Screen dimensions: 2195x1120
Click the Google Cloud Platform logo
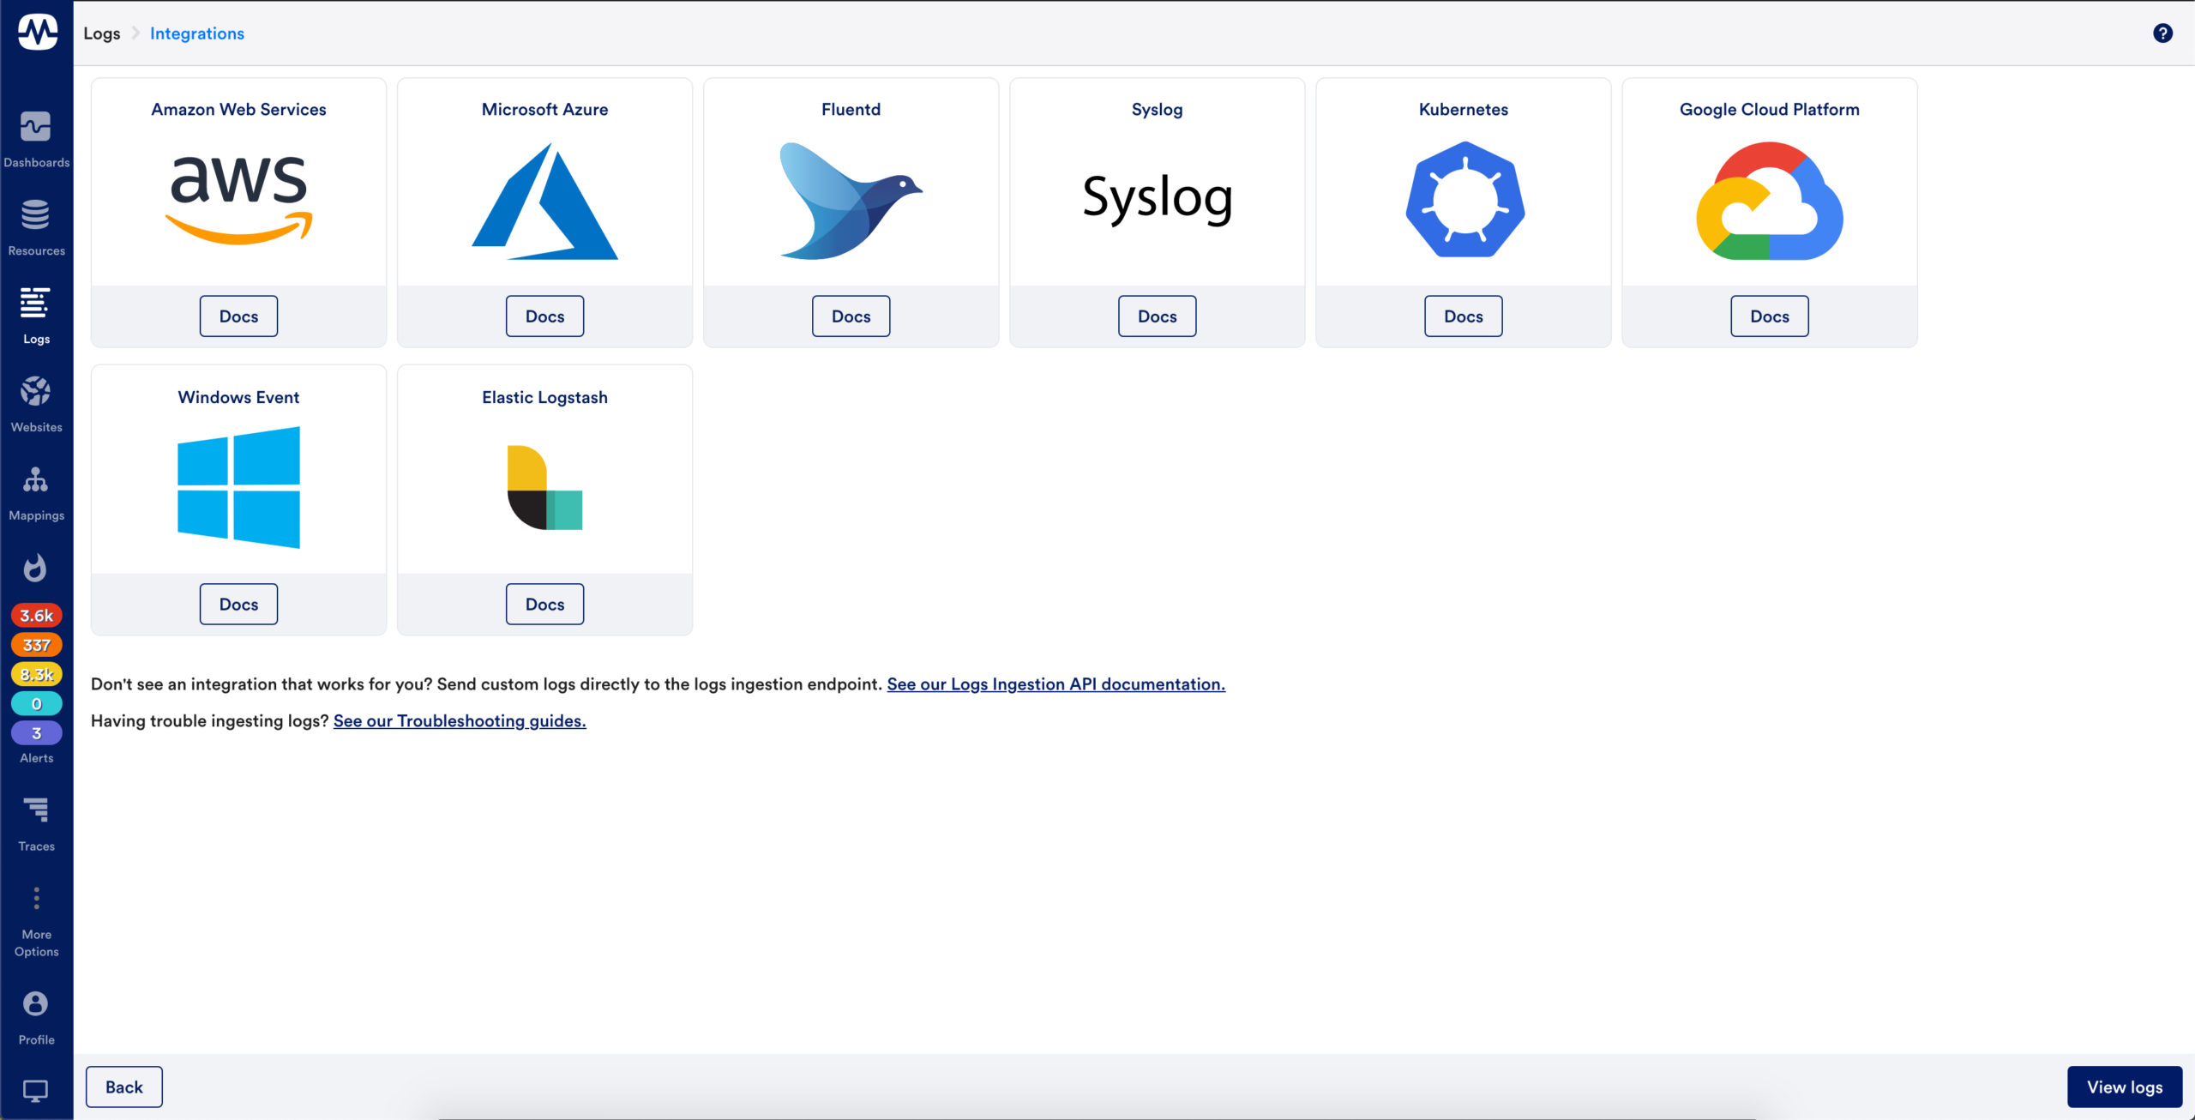click(1770, 201)
